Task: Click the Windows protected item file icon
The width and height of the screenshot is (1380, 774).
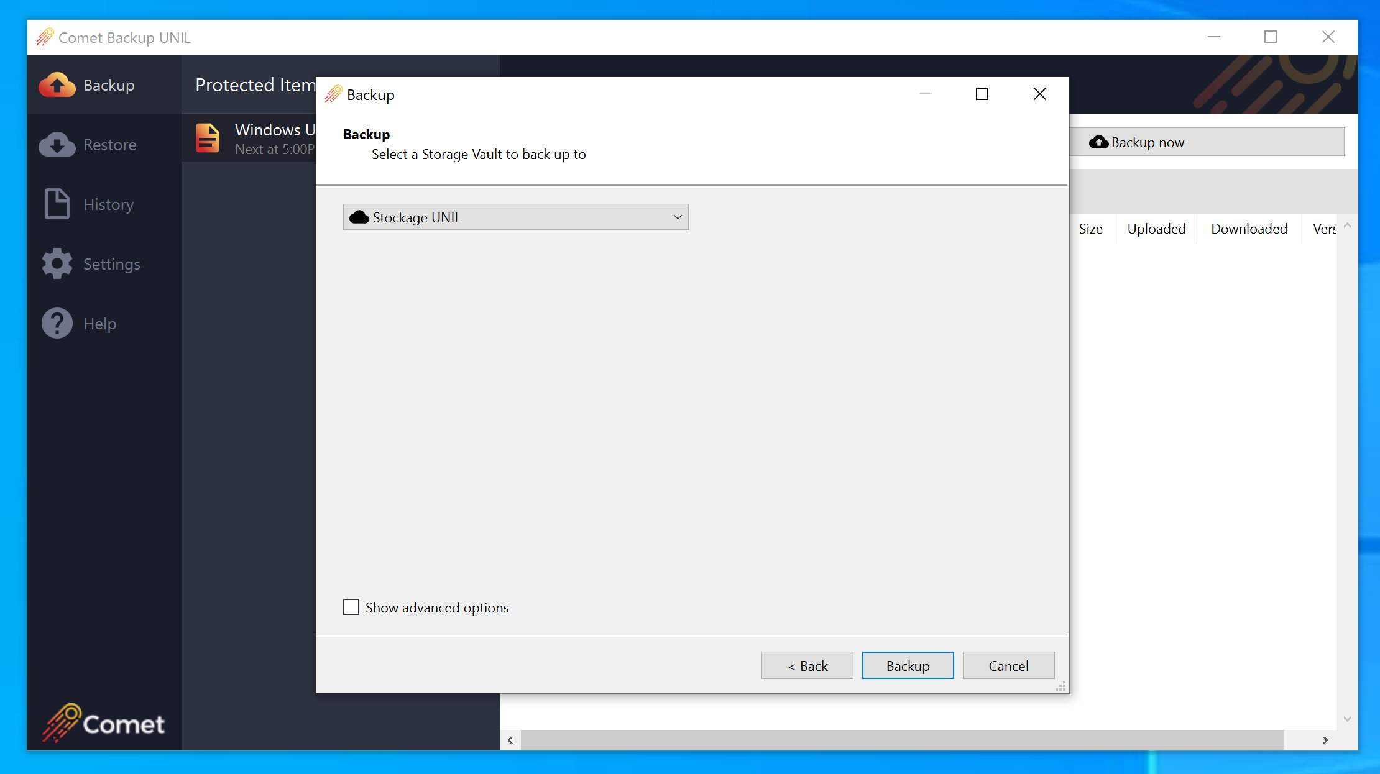Action: [x=208, y=138]
